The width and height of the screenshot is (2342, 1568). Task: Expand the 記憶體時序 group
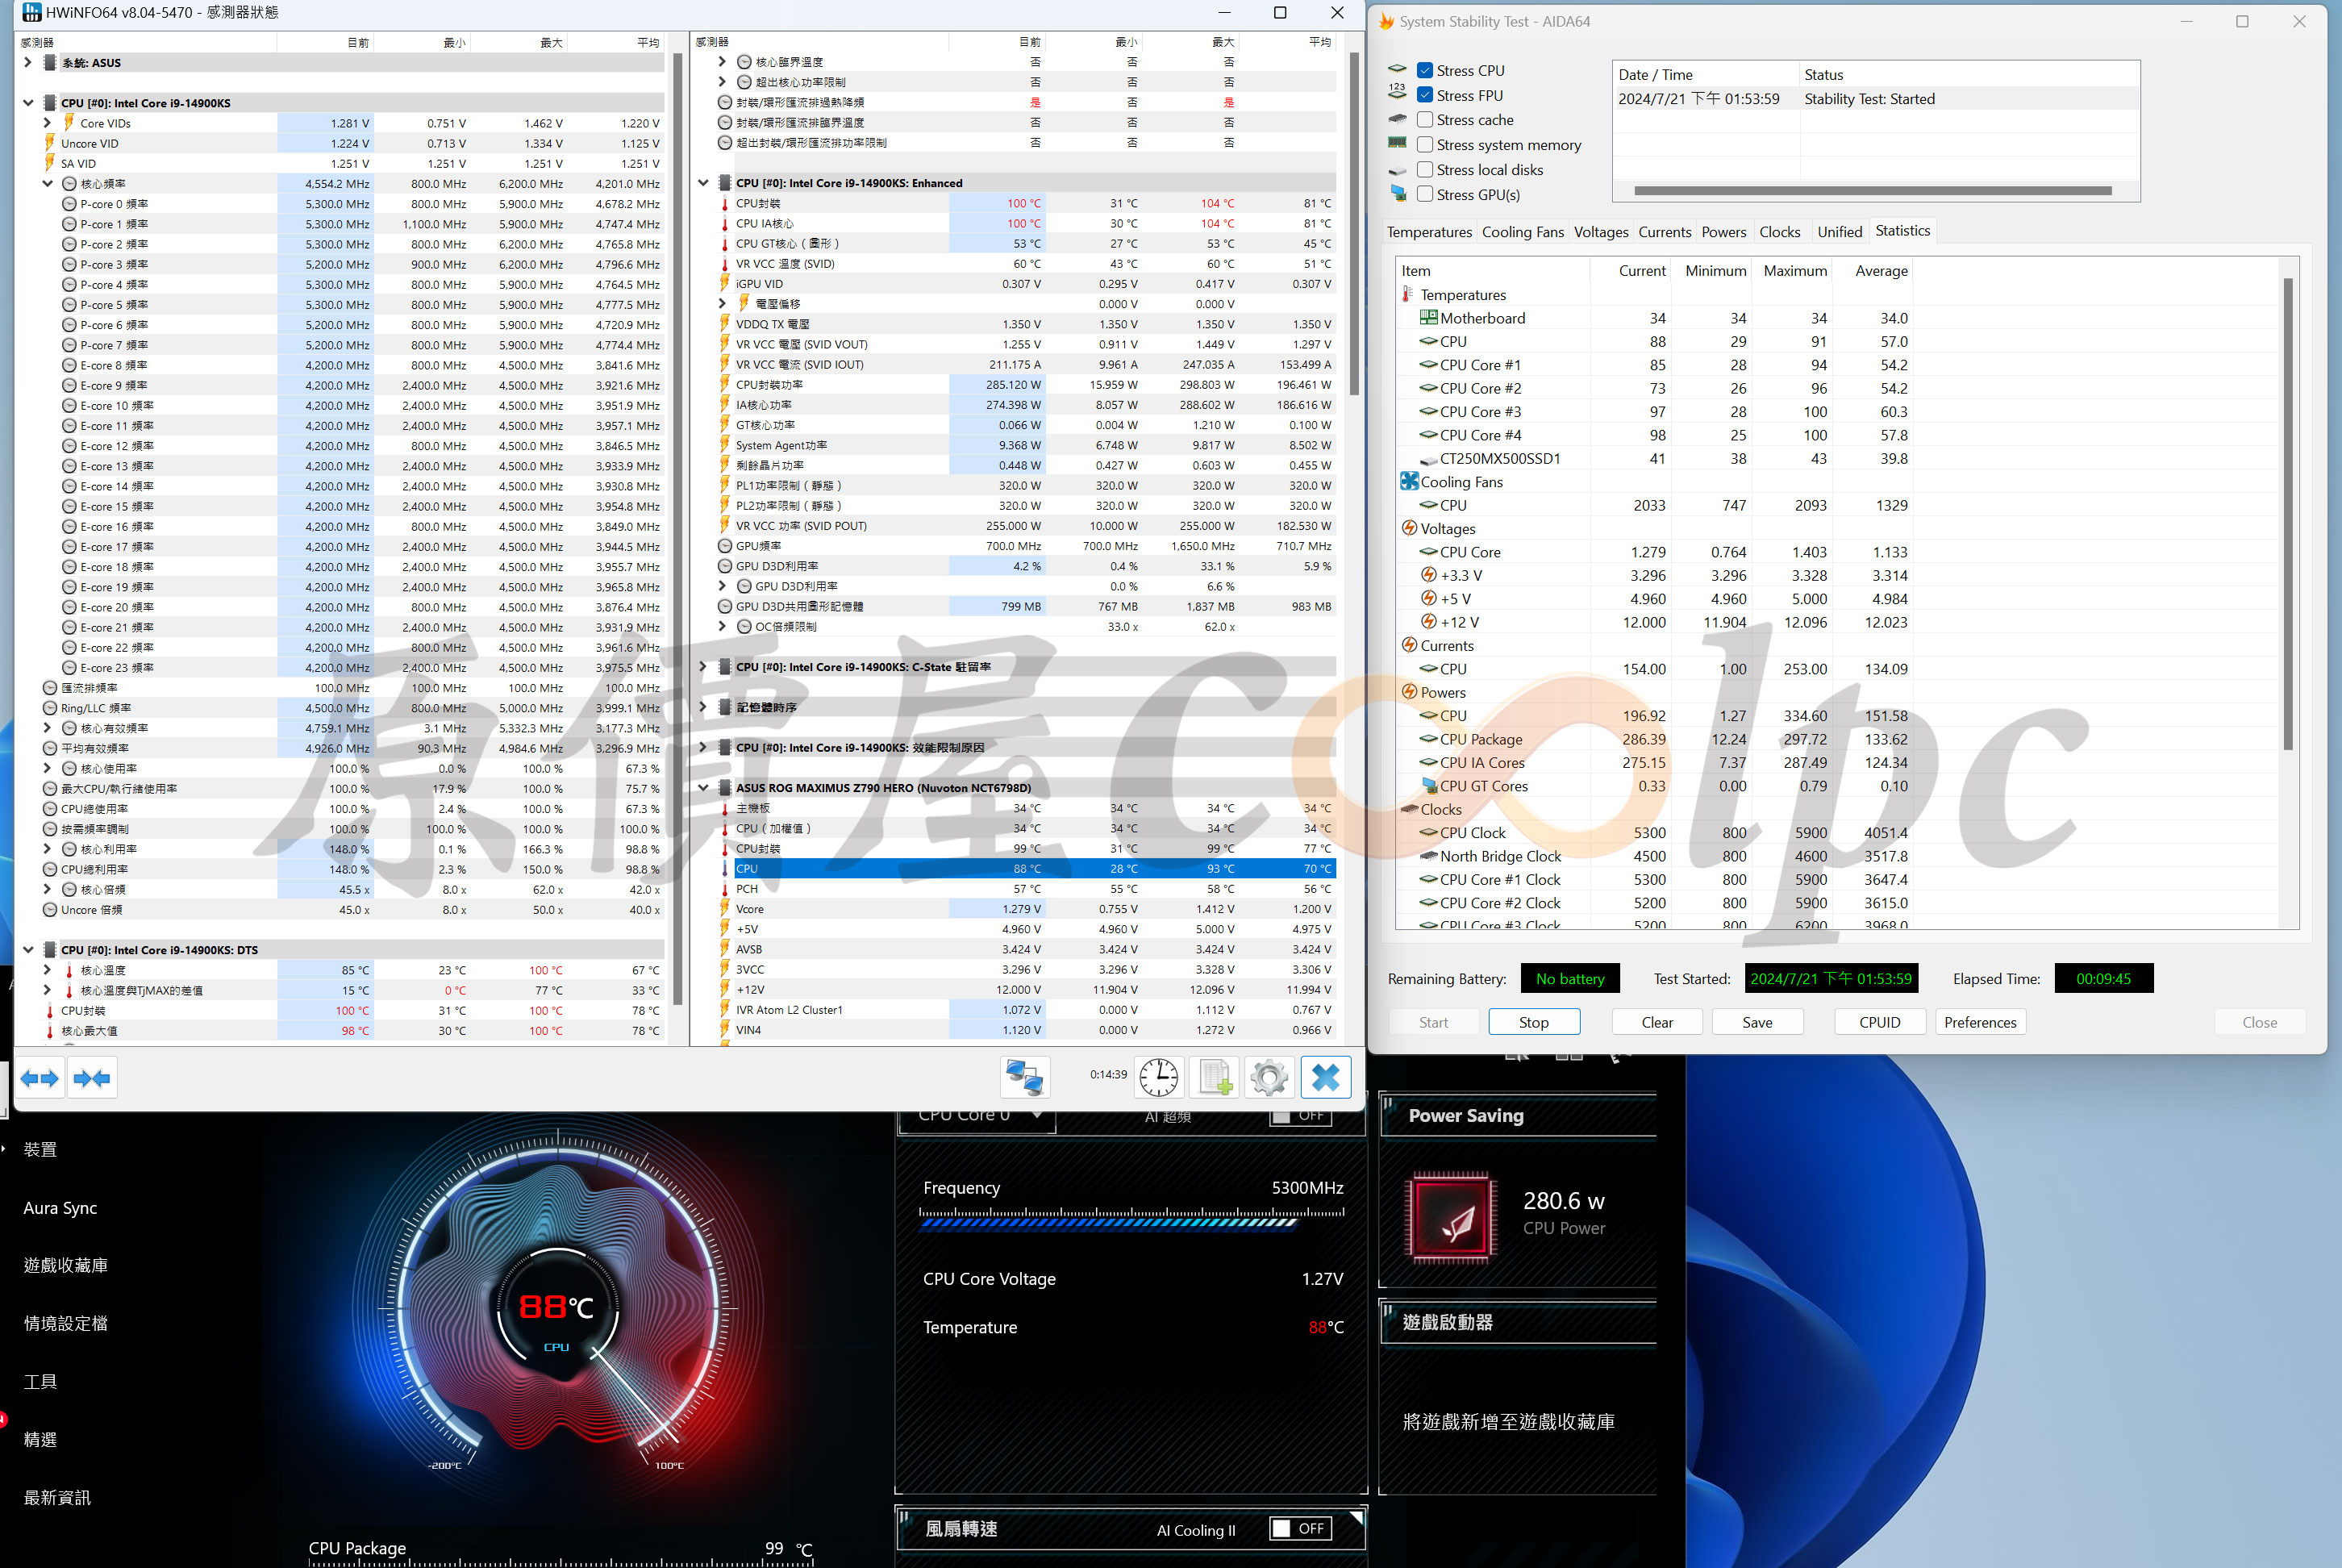702,707
